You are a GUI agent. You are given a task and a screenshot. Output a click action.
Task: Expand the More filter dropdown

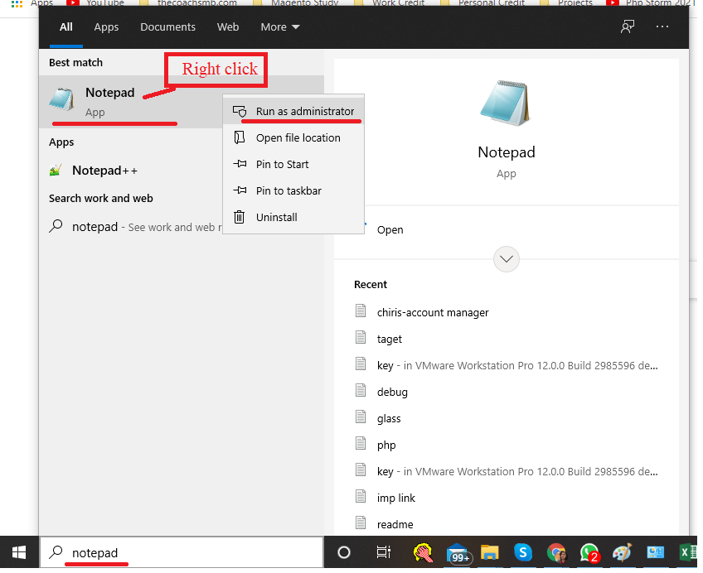coord(279,27)
